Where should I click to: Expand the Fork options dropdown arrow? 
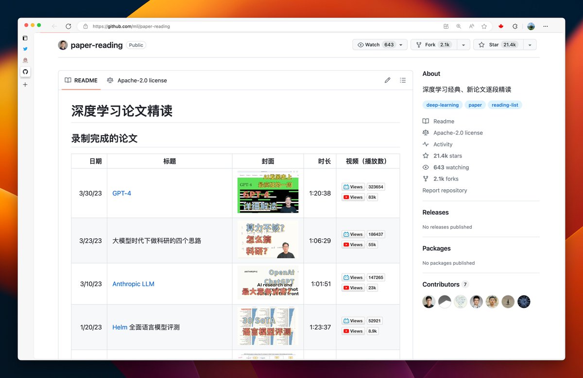pos(463,45)
